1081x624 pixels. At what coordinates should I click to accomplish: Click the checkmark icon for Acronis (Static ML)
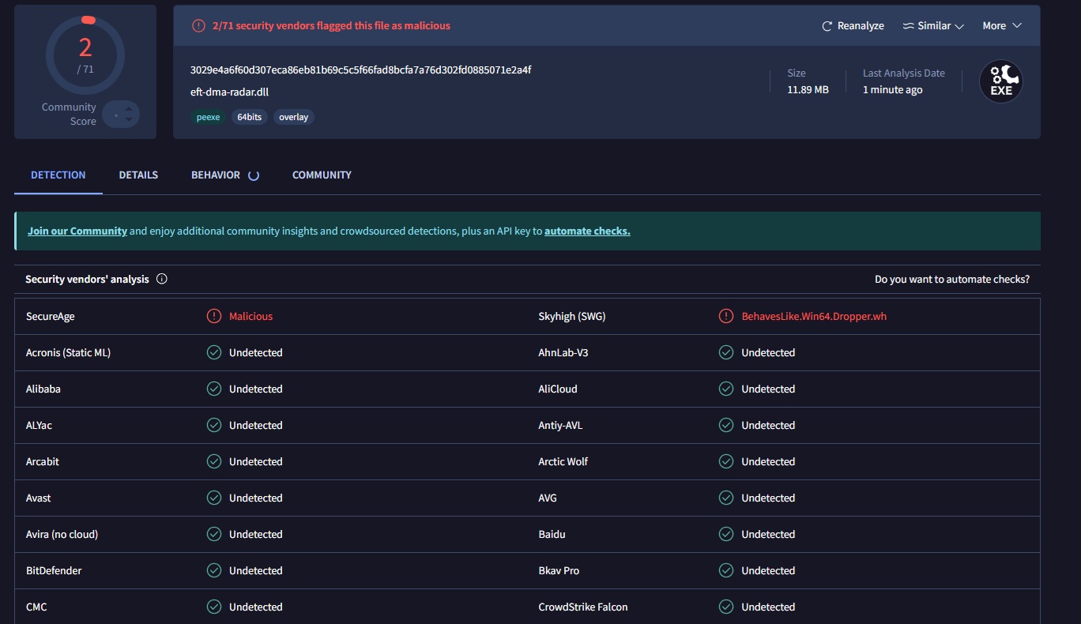(213, 352)
